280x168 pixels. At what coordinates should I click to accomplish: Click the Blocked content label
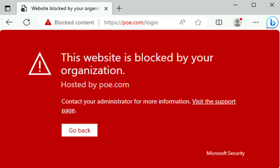tap(74, 22)
